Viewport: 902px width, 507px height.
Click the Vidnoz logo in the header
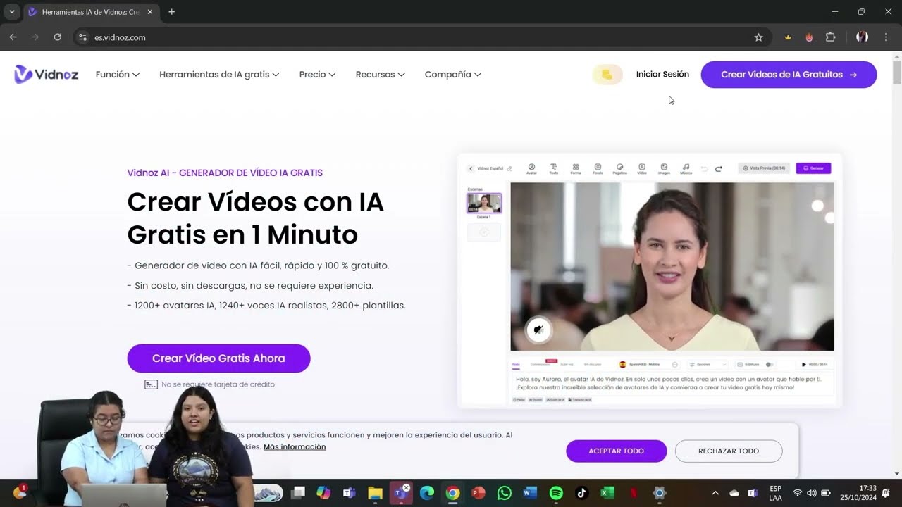(x=47, y=74)
